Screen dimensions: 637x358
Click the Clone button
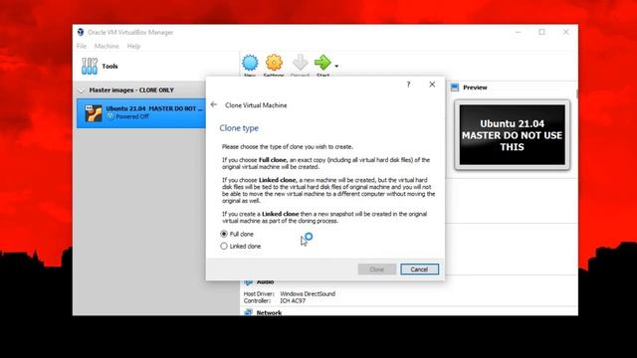click(x=377, y=269)
